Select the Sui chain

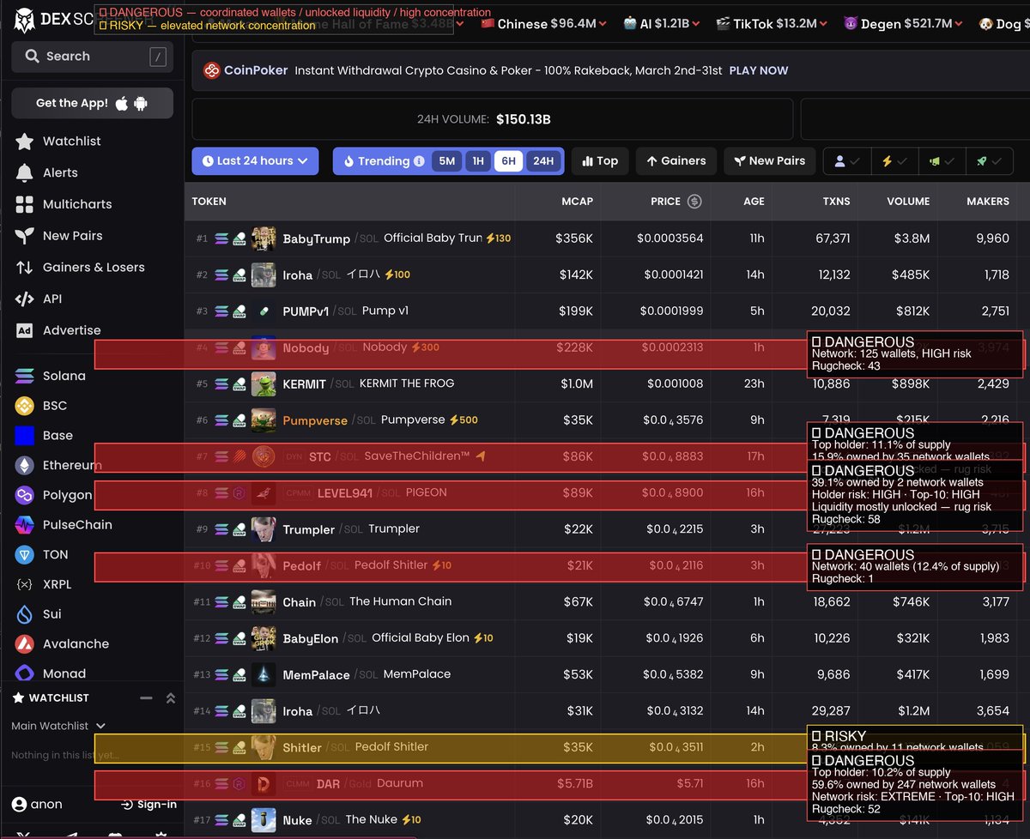[x=52, y=614]
